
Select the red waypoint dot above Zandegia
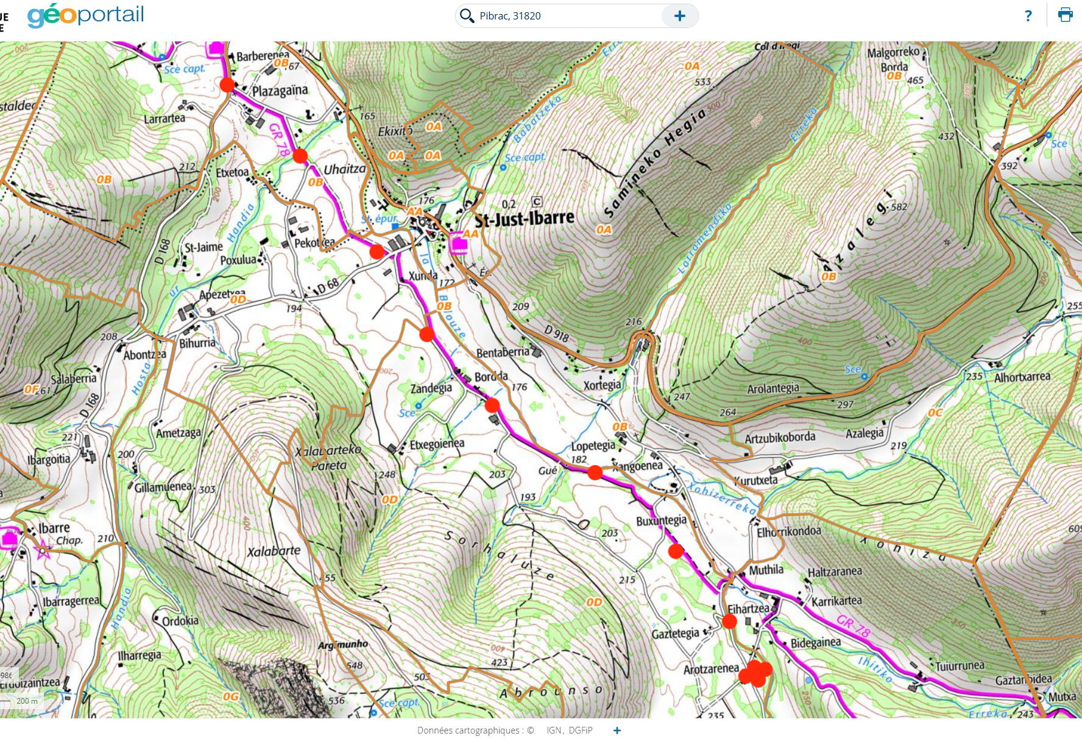pos(427,334)
